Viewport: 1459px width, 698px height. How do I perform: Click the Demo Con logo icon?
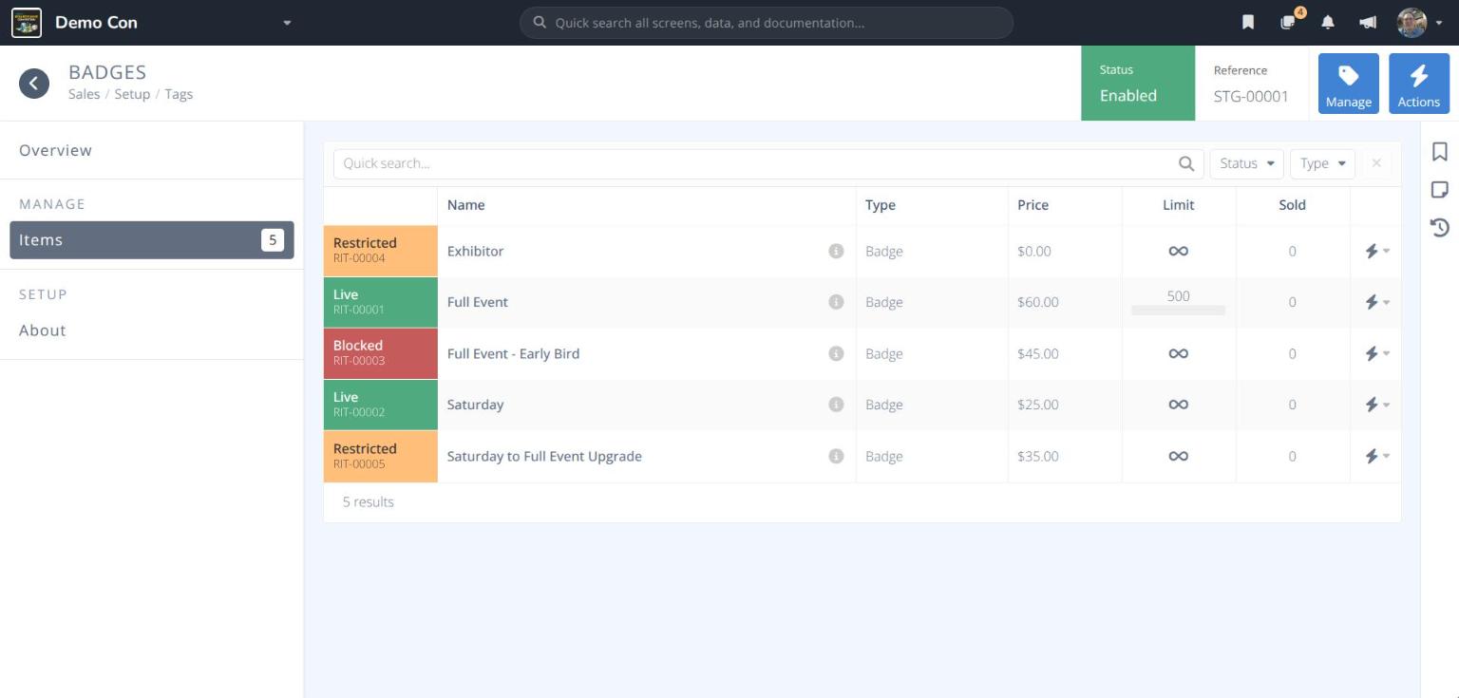pyautogui.click(x=27, y=22)
